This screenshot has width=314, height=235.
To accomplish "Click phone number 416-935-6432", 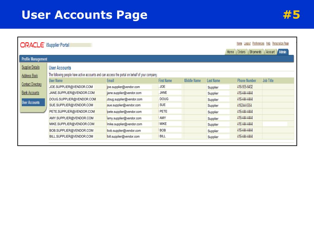I will (x=245, y=87).
